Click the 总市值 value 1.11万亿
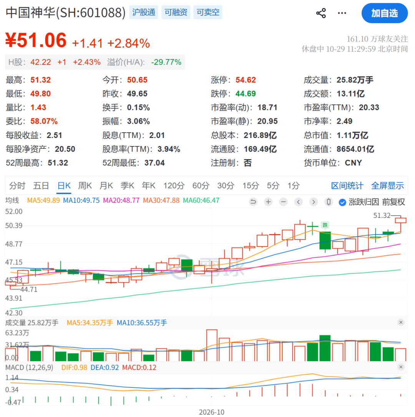 pyautogui.click(x=352, y=135)
